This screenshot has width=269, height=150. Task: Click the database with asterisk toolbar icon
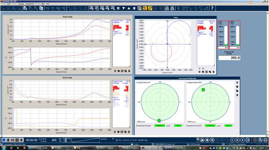[x=25, y=8]
